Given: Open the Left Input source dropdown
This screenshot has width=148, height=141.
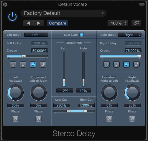Looking at the screenshot, I should (36, 35).
